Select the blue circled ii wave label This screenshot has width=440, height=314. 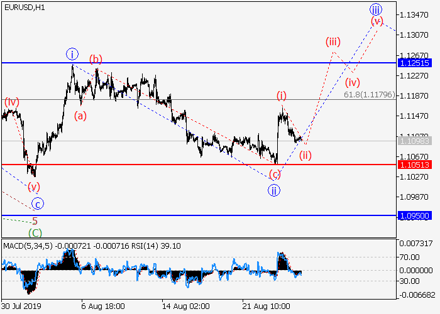tap(273, 190)
